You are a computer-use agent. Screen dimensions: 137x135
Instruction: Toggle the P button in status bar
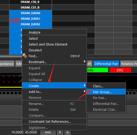(x=60, y=132)
